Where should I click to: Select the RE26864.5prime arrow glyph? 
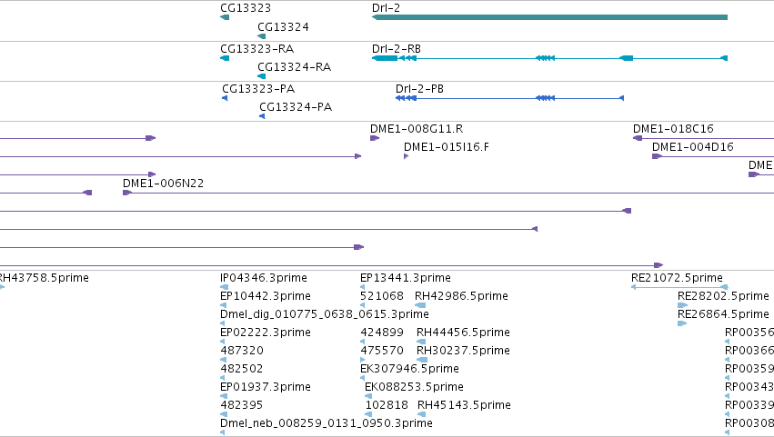click(682, 323)
